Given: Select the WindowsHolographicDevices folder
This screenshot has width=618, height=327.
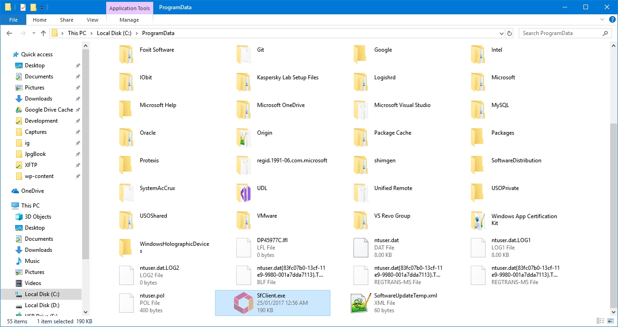Looking at the screenshot, I should 164,247.
